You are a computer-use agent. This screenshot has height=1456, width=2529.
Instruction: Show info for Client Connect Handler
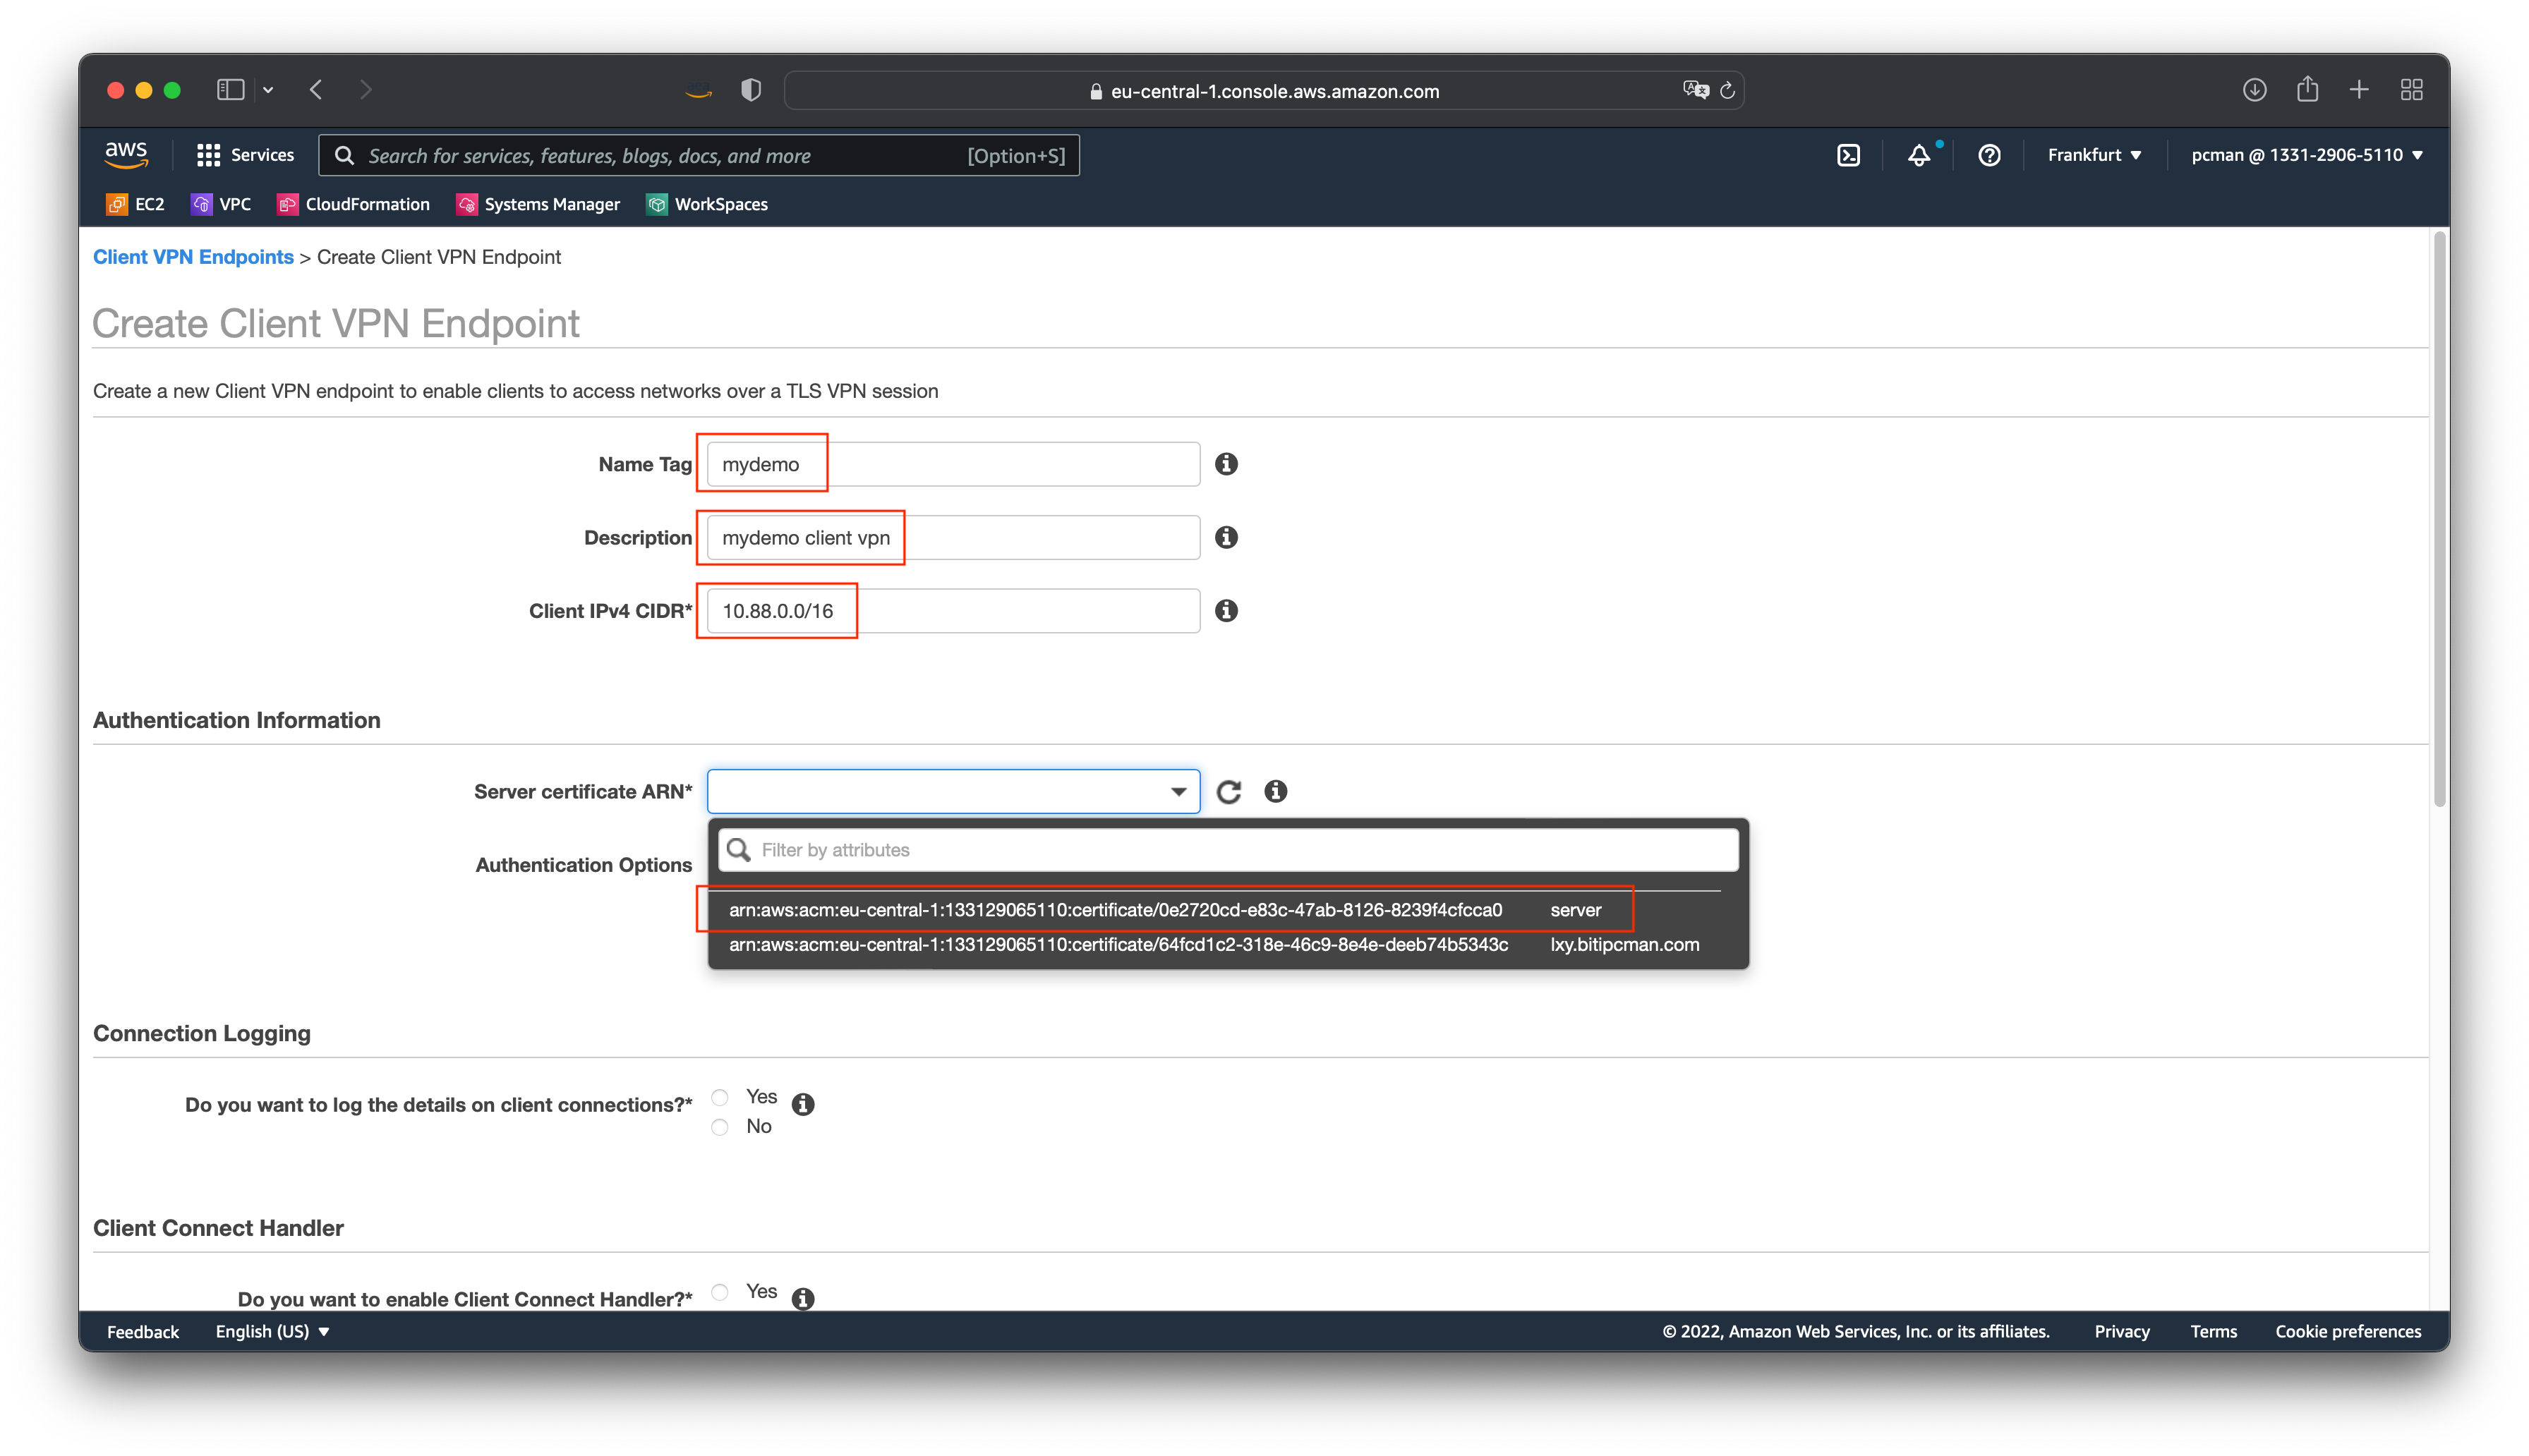pos(802,1298)
